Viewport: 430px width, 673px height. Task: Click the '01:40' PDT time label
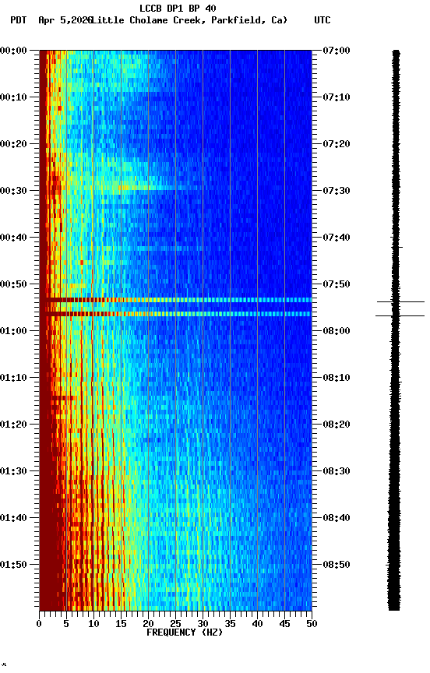[13, 518]
